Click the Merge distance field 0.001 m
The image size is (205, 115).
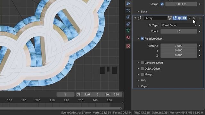coord(181,4)
